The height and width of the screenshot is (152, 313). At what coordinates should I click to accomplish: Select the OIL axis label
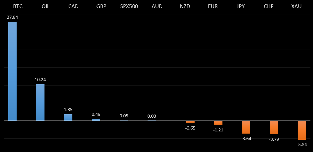[x=40, y=6]
